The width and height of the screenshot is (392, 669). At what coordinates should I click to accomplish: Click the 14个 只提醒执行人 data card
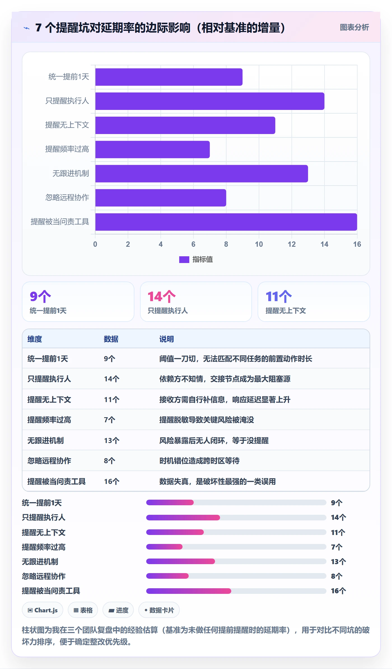196,302
